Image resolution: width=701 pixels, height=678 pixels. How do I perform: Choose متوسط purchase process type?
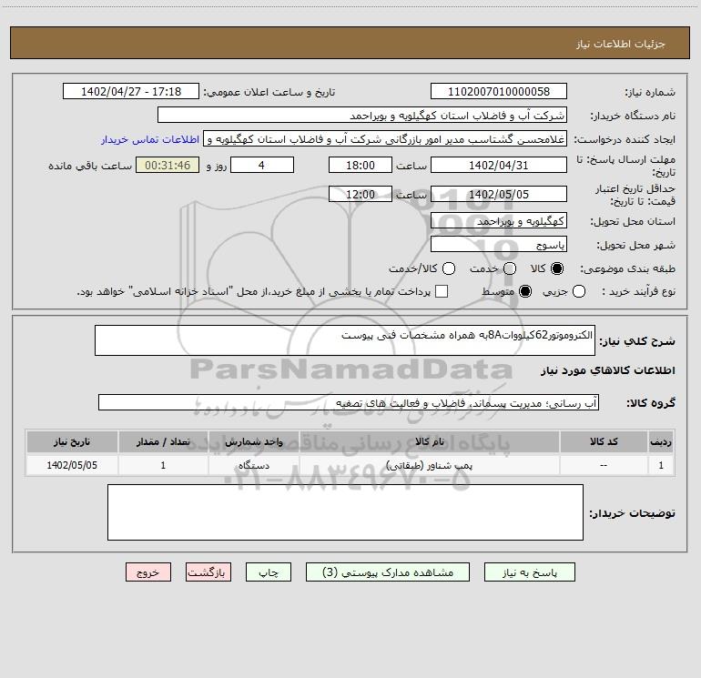[x=525, y=292]
